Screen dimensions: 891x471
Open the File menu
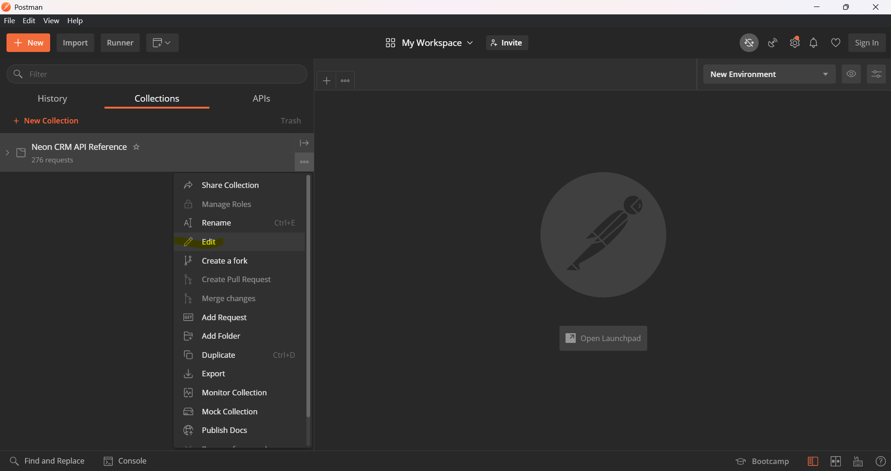(x=9, y=20)
